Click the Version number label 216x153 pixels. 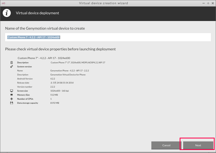pyautogui.click(x=25, y=87)
